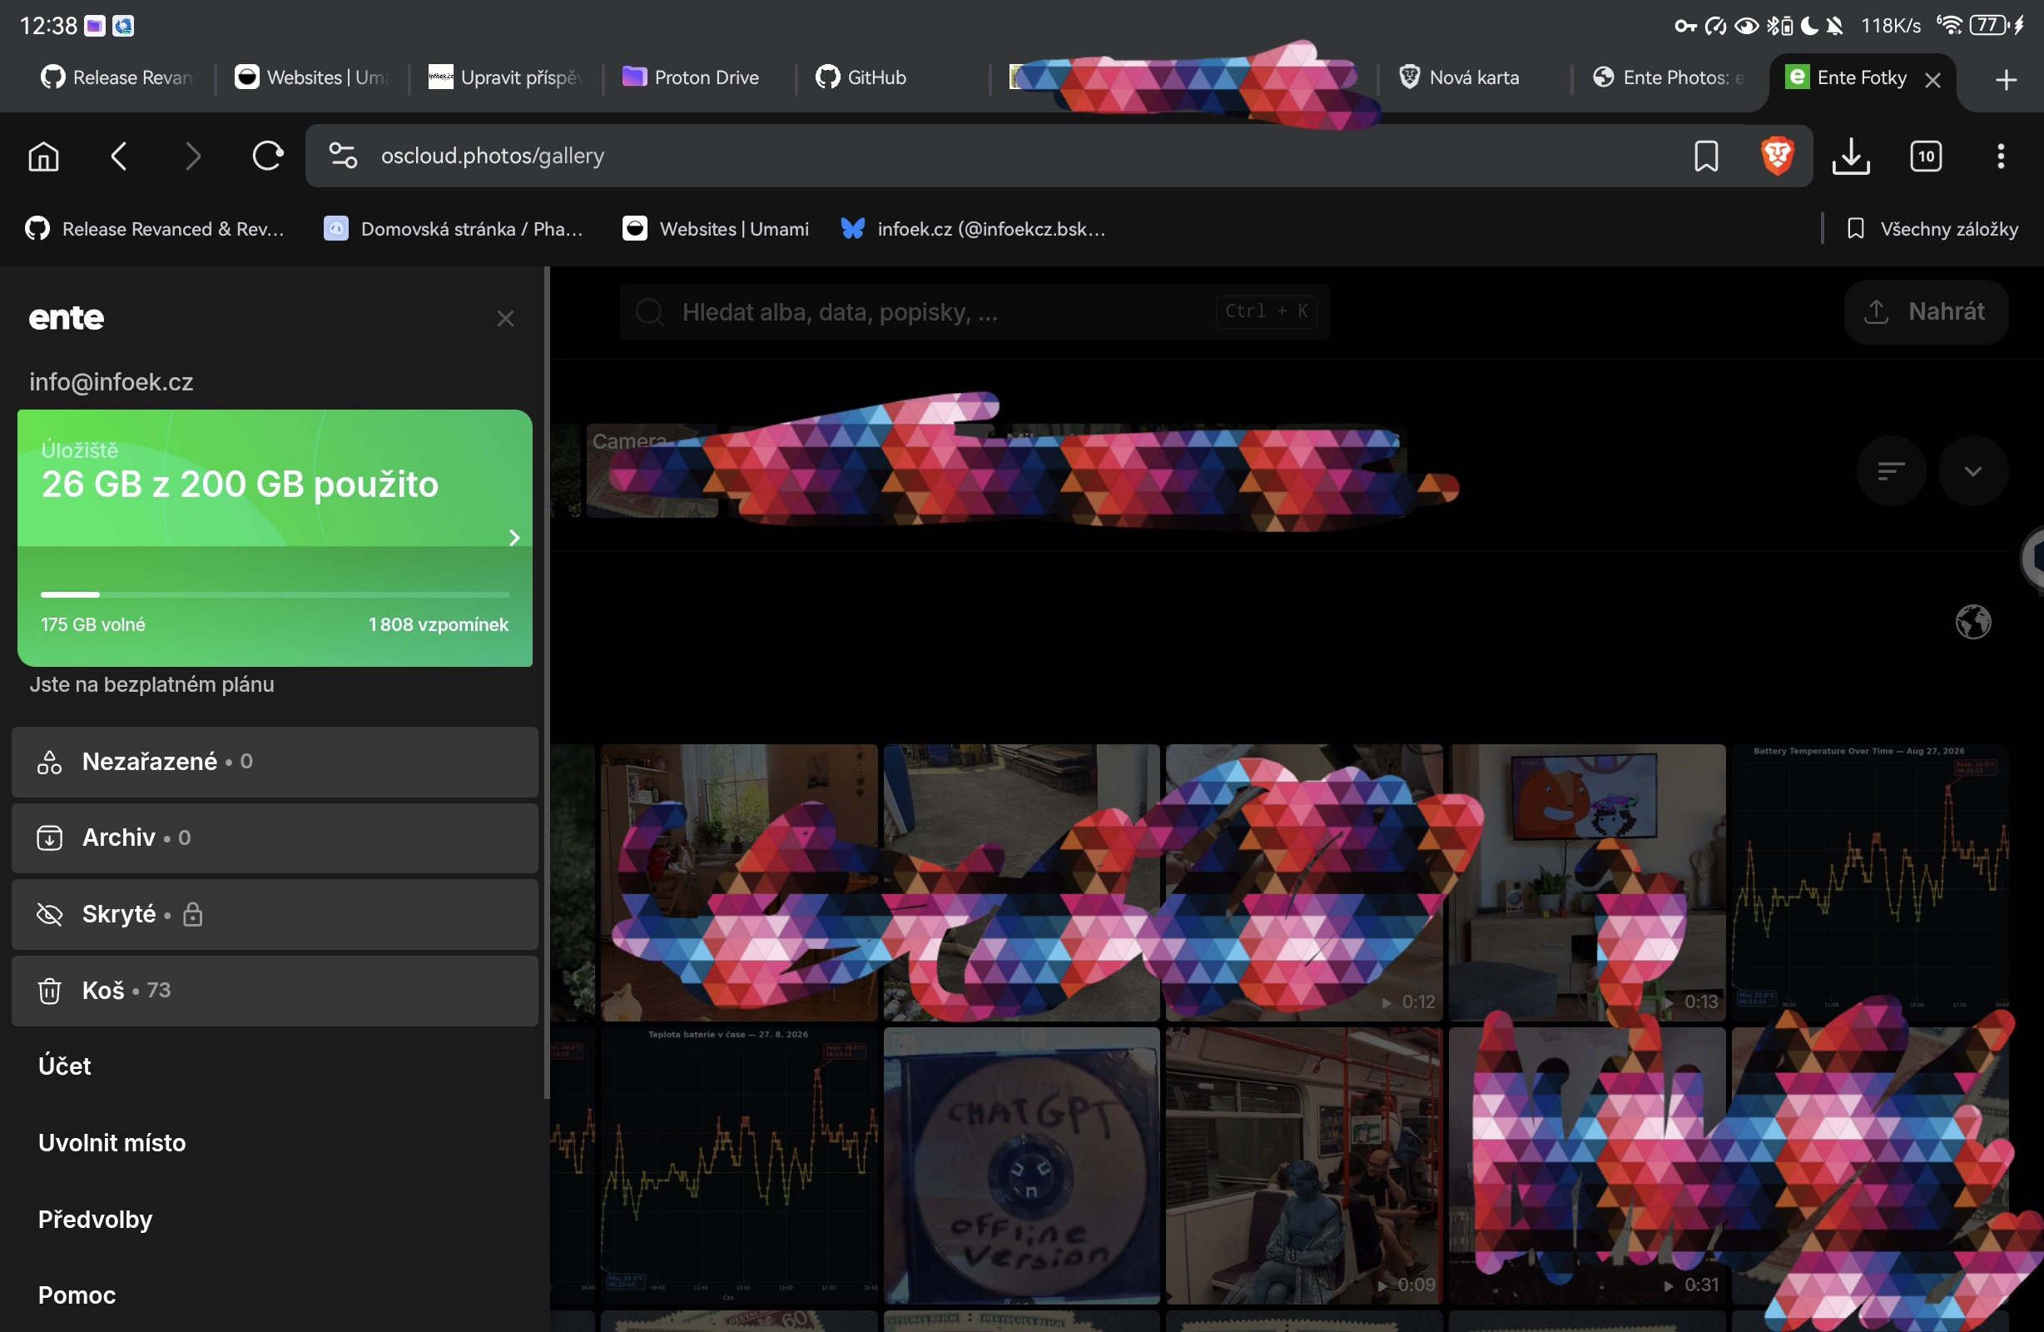The width and height of the screenshot is (2044, 1332).
Task: Open the browser three-dot menu
Action: pyautogui.click(x=2000, y=157)
